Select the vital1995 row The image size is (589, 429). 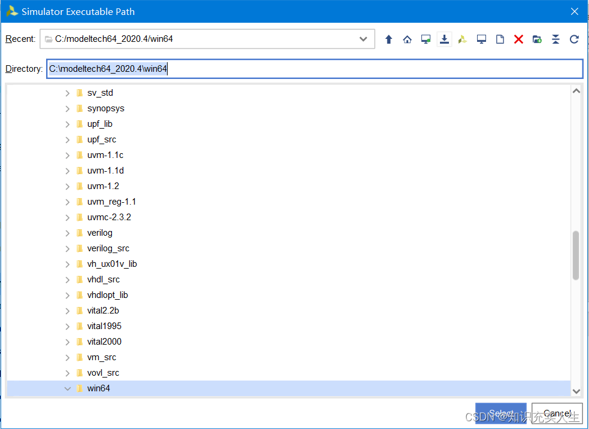click(x=289, y=327)
